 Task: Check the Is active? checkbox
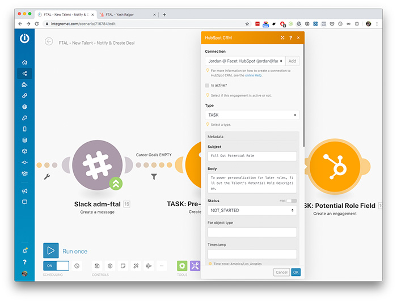click(207, 86)
